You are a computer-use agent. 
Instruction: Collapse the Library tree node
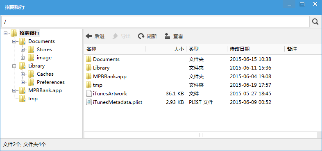click(x=14, y=66)
